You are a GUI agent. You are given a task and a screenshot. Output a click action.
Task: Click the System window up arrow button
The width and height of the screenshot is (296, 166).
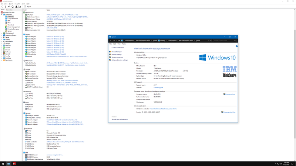point(119,41)
